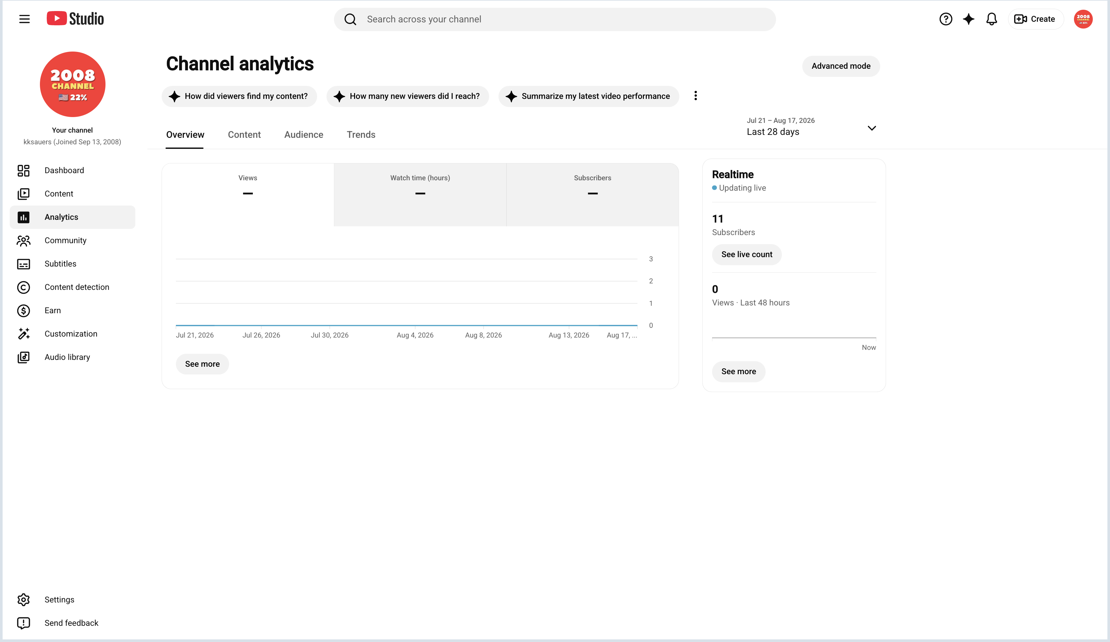Click the YouTube Studio logo
This screenshot has height=642, width=1110.
click(x=75, y=19)
